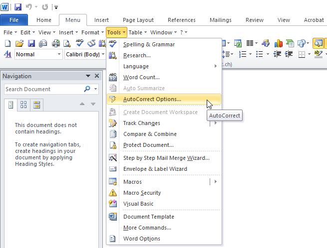Open the Format classic menu
The width and height of the screenshot is (327, 248).
pos(92,32)
